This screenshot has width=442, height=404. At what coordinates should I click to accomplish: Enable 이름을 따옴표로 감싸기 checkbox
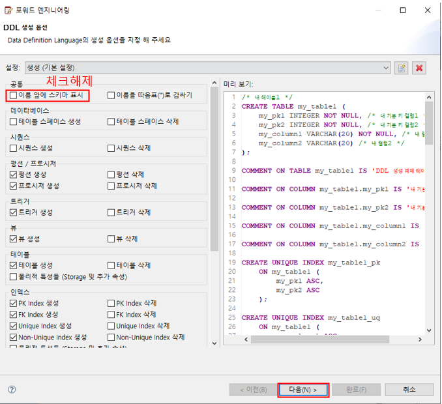tap(111, 95)
